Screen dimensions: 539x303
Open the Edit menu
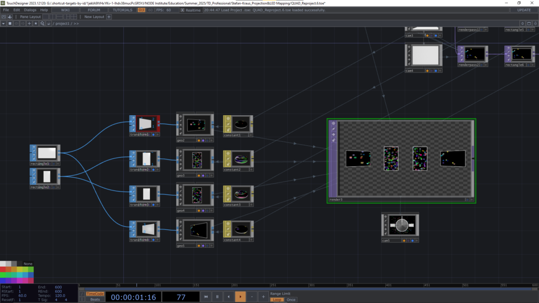click(16, 10)
